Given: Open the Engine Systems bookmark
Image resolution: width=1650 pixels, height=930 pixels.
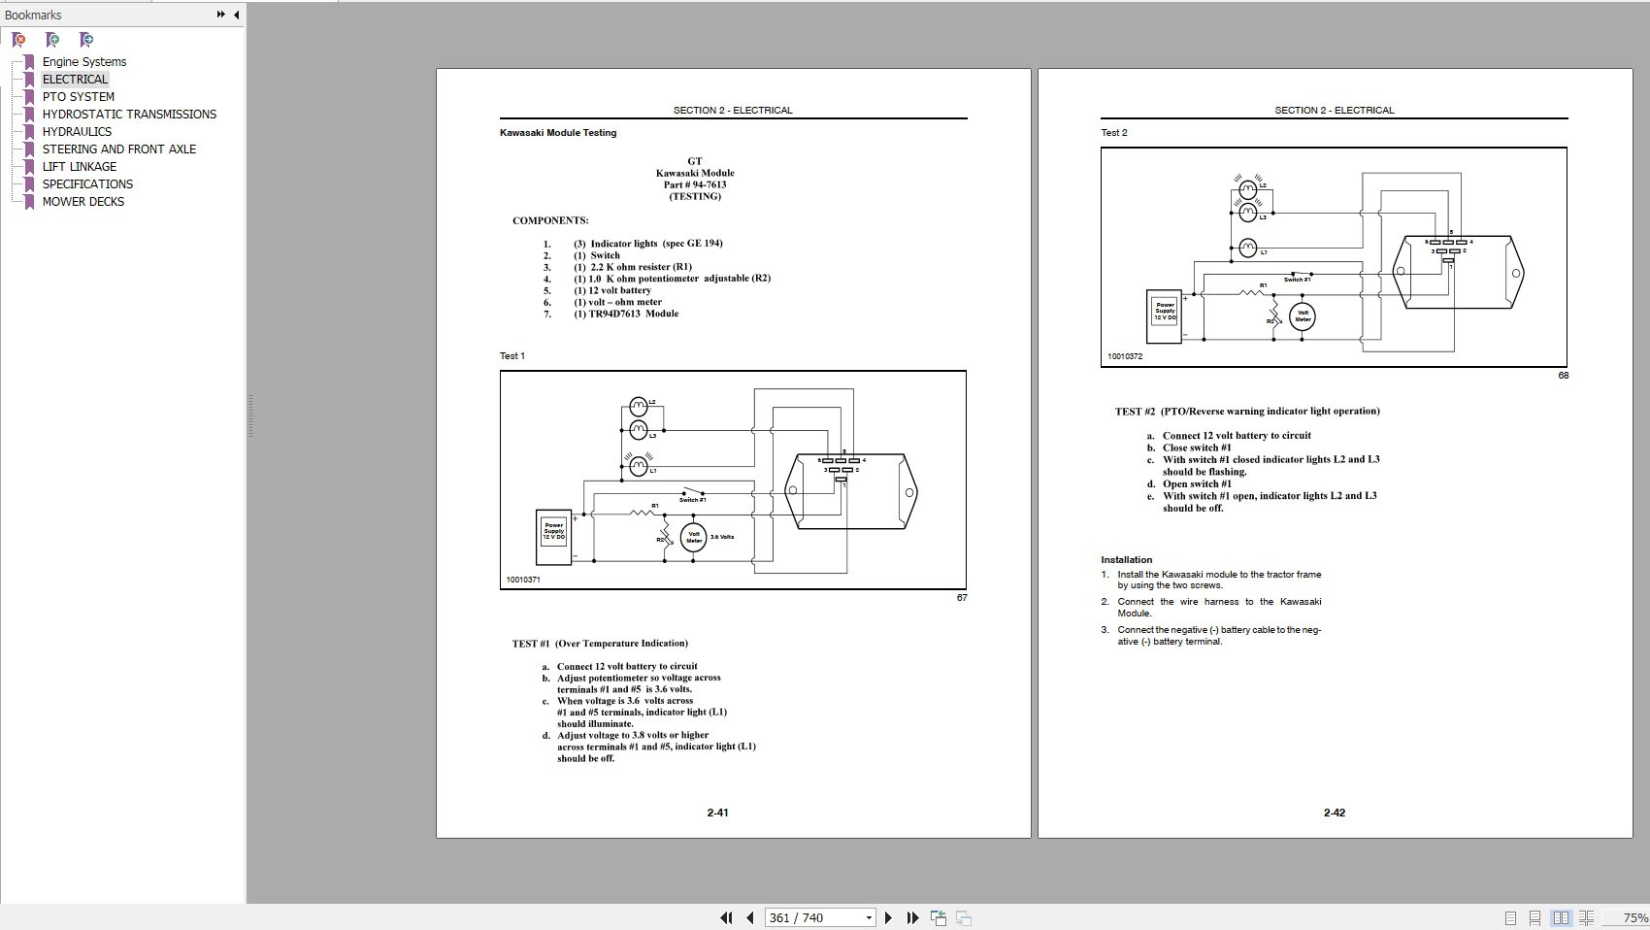Looking at the screenshot, I should pos(84,61).
